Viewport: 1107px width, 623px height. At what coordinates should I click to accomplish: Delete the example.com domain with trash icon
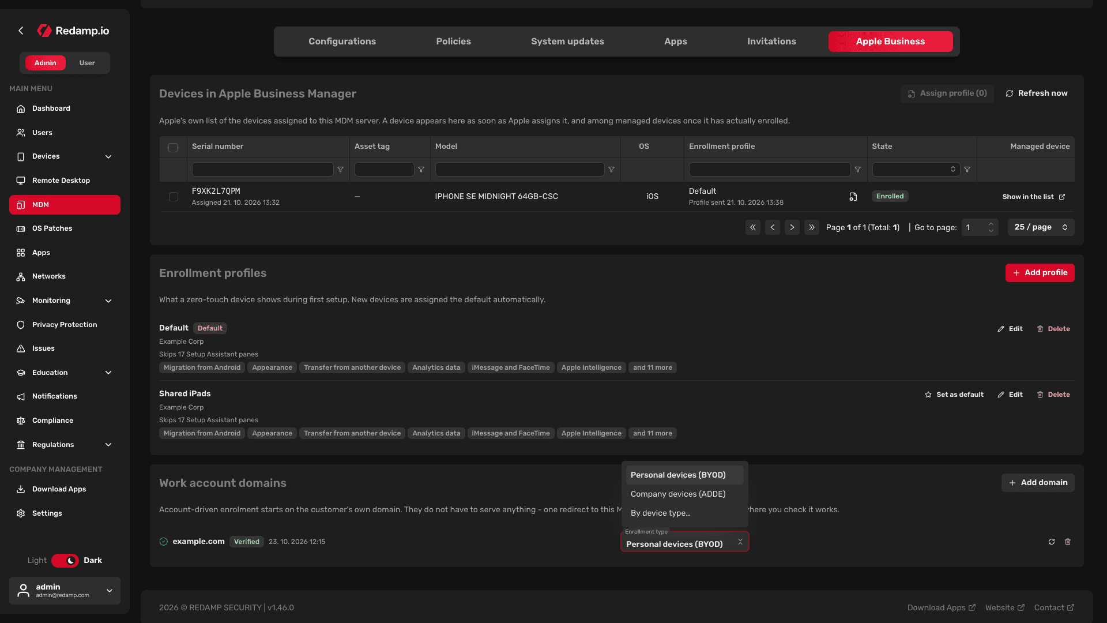coord(1068,542)
